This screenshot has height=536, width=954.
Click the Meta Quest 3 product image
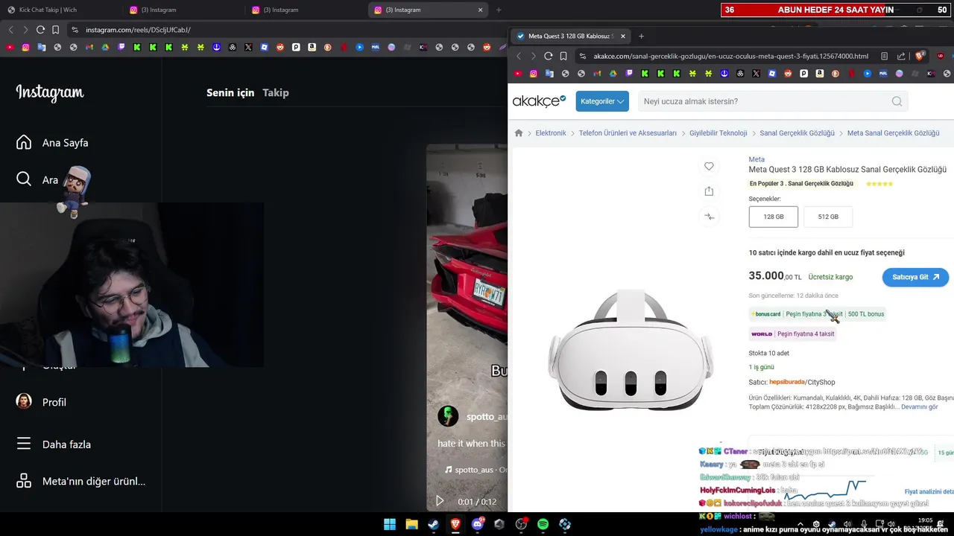[631, 350]
